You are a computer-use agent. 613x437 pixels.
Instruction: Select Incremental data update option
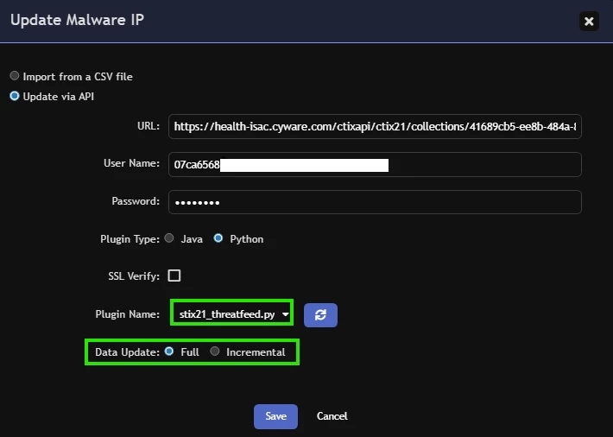(215, 351)
